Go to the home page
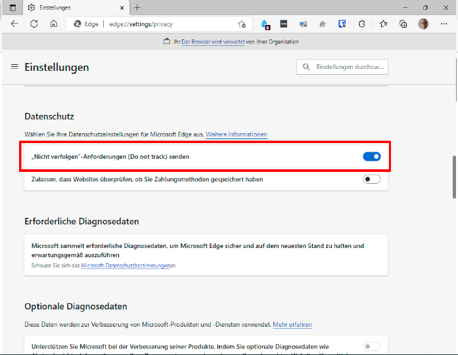Viewport: 458px width, 355px height. tap(54, 24)
